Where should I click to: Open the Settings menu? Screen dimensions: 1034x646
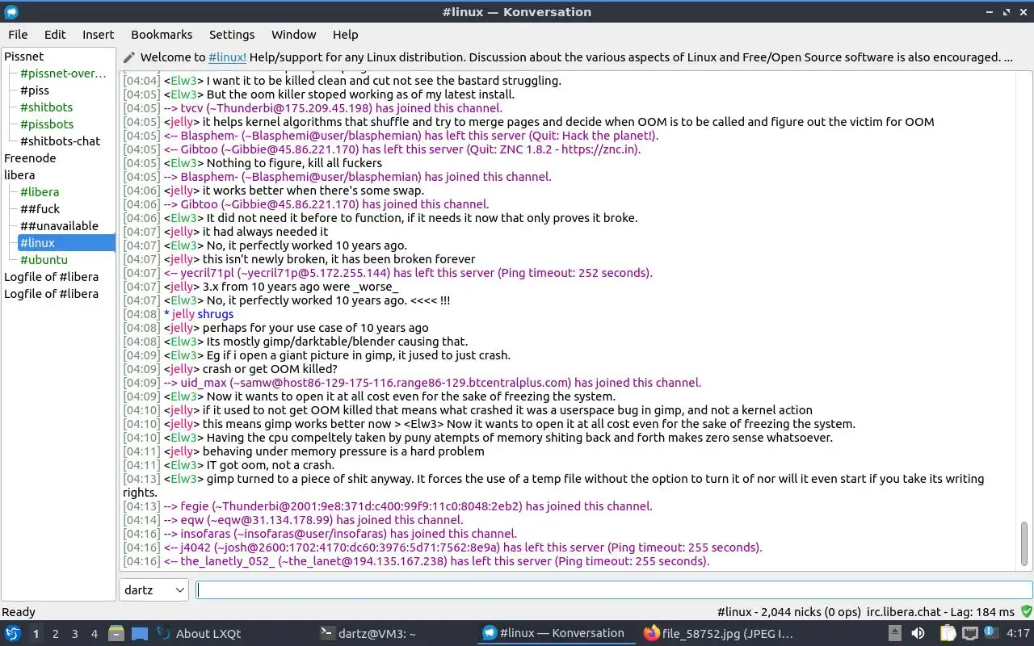coord(232,35)
